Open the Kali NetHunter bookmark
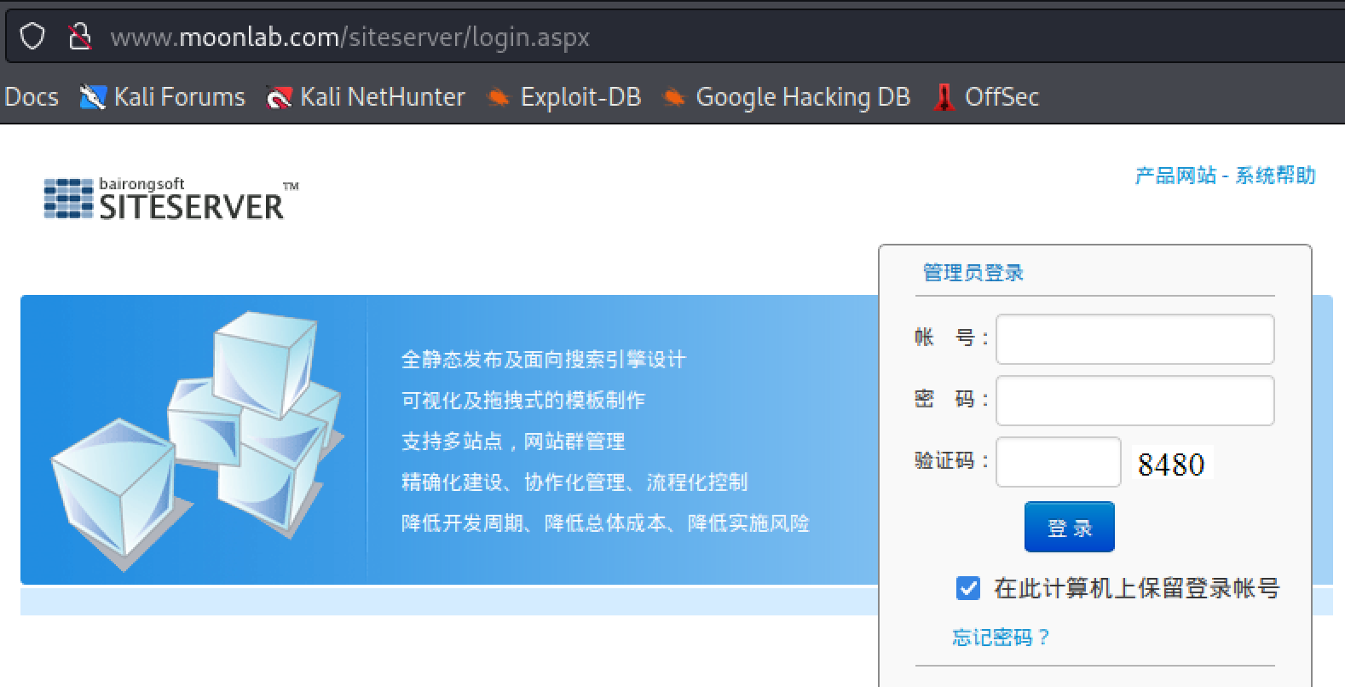The image size is (1345, 687). [x=366, y=97]
